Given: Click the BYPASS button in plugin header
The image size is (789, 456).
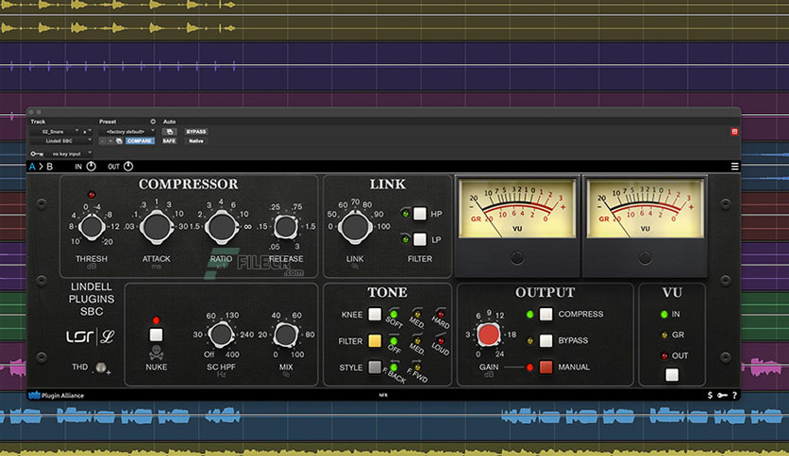Looking at the screenshot, I should point(196,131).
